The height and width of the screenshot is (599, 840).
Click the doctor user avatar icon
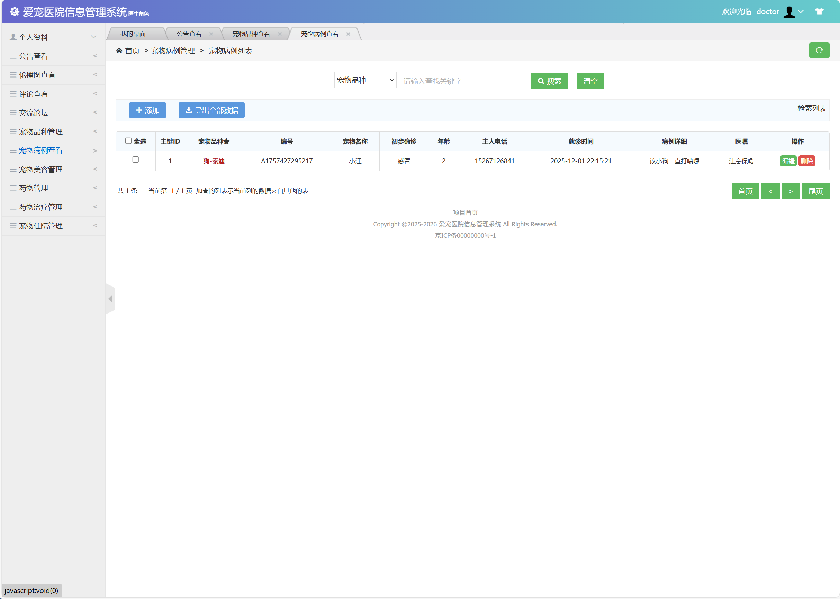tap(789, 12)
